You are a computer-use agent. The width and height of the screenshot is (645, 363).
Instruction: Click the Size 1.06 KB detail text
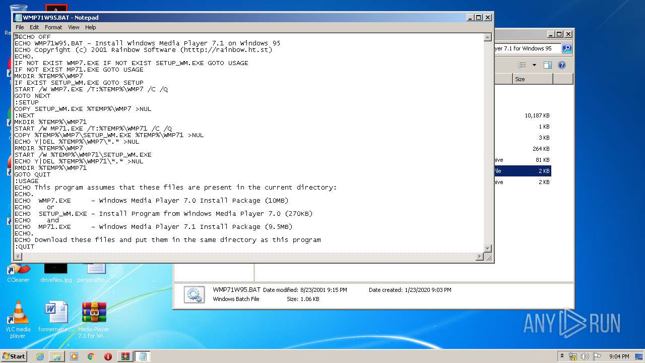tap(303, 299)
